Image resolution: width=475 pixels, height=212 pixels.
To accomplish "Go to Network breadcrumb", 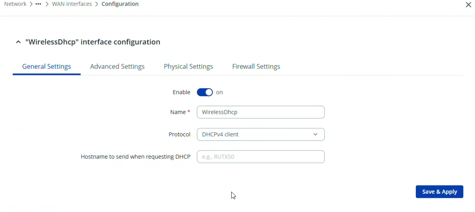I will (x=15, y=4).
